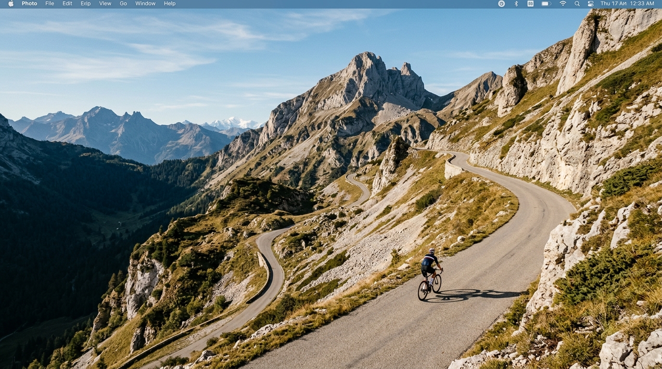The image size is (662, 369).
Task: Open the View menu
Action: coord(105,3)
